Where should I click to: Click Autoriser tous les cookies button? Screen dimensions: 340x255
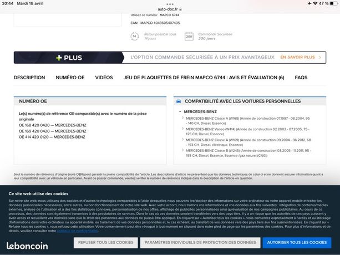(x=297, y=242)
